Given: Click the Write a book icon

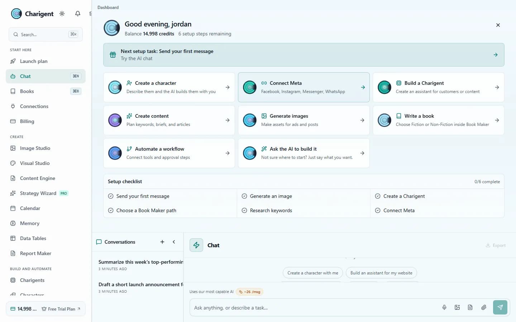Looking at the screenshot, I should coord(399,116).
